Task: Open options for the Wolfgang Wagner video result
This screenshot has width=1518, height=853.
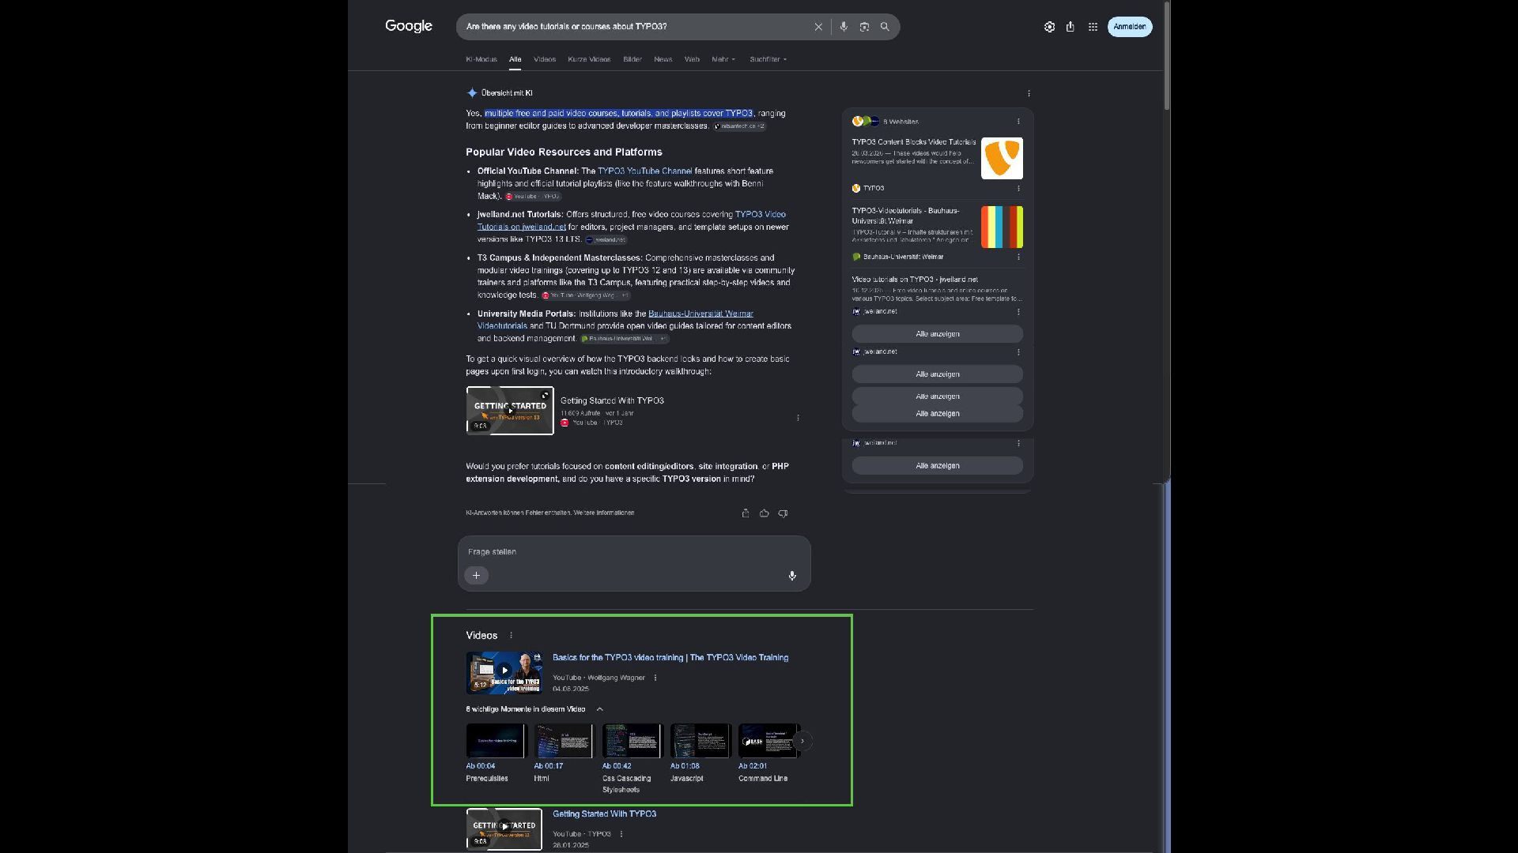Action: [655, 678]
